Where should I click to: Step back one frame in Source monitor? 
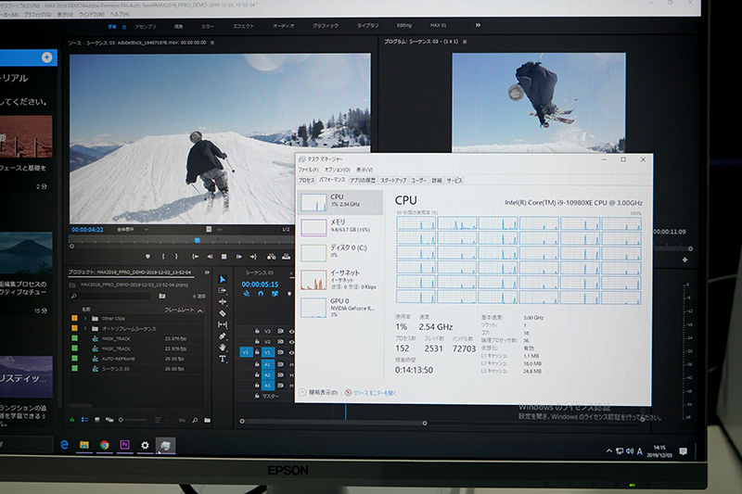coord(210,256)
